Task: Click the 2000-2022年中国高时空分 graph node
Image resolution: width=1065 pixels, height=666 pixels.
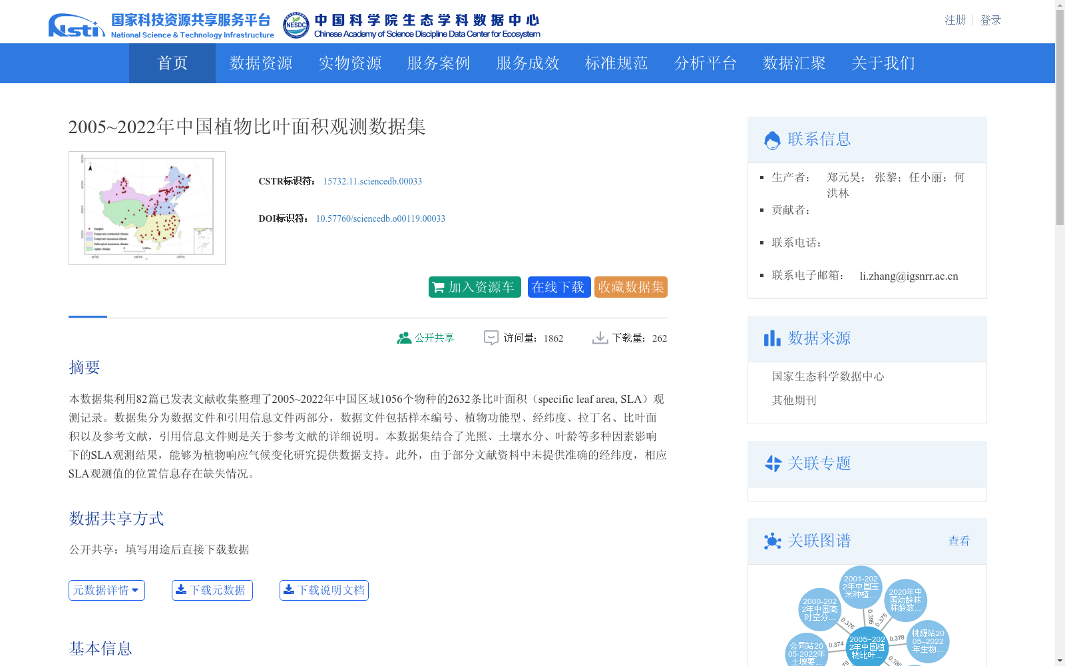Action: coord(820,609)
